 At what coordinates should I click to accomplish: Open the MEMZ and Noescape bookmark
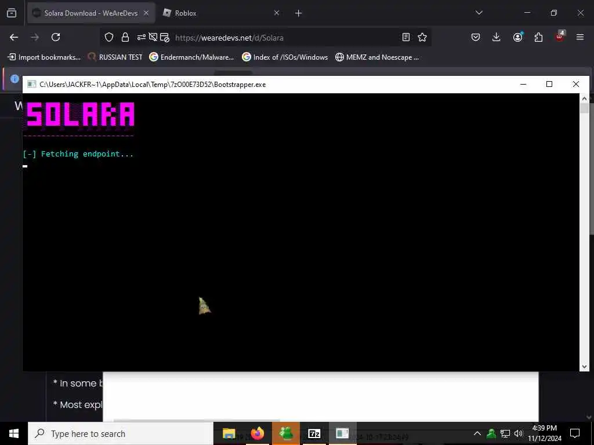(377, 57)
